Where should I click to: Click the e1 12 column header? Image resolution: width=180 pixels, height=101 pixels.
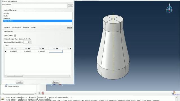tap(56, 49)
